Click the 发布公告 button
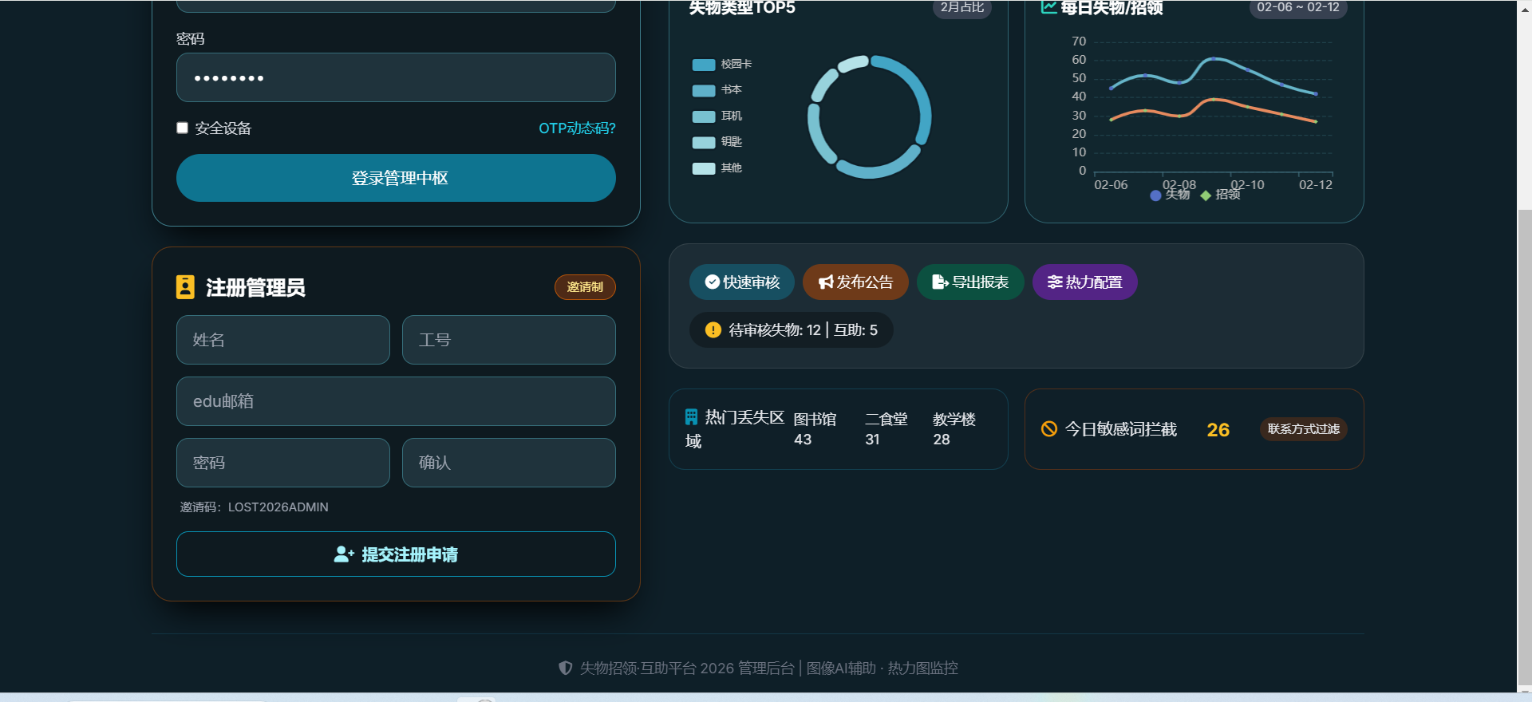 (x=855, y=282)
